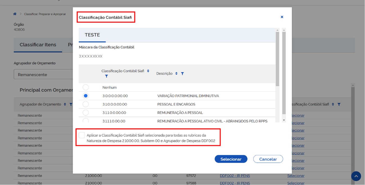365x185 pixels.
Task: Click the scroll-to-top arrow button
Action: tap(356, 176)
